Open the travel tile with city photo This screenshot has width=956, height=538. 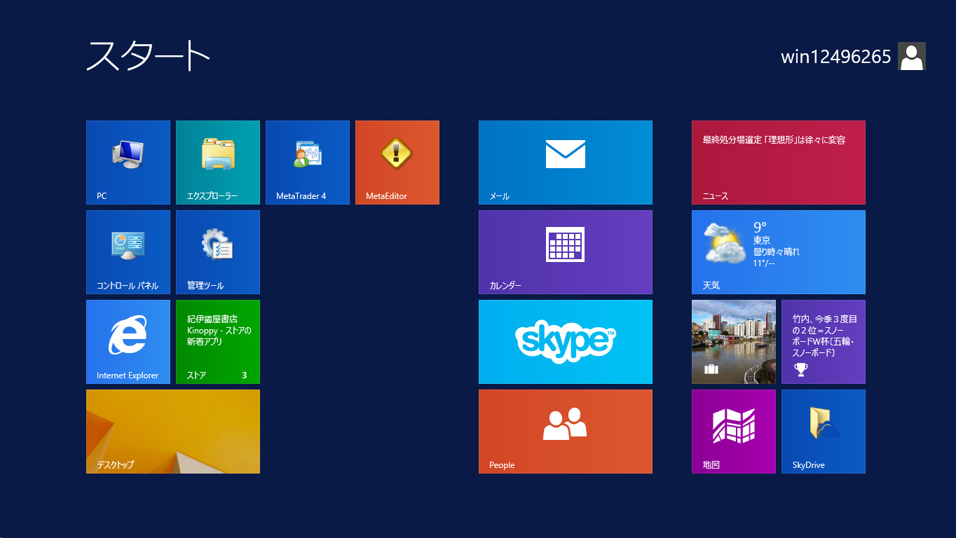pyautogui.click(x=734, y=342)
